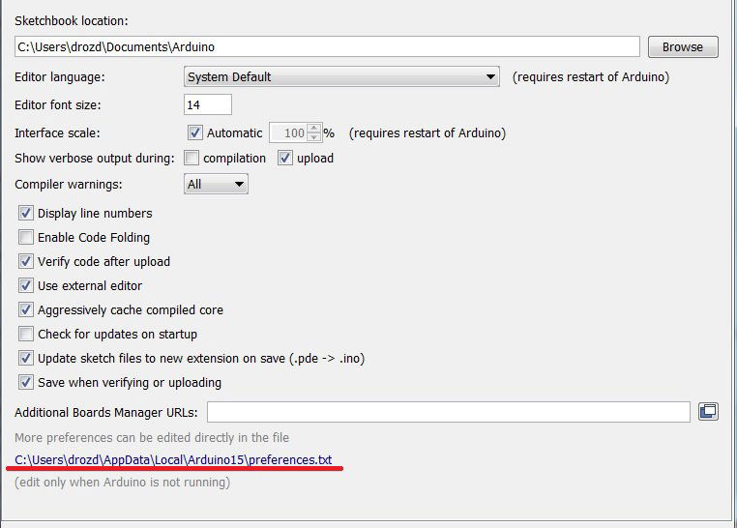Click the 'Show verbose output during:' label
This screenshot has width=737, height=528.
(x=95, y=159)
